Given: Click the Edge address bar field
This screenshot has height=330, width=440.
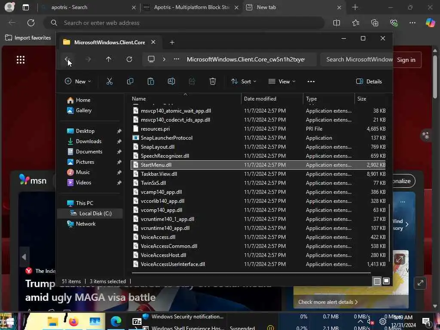Looking at the screenshot, I should point(184,23).
